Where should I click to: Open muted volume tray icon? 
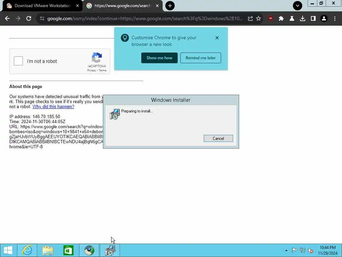click(x=311, y=250)
